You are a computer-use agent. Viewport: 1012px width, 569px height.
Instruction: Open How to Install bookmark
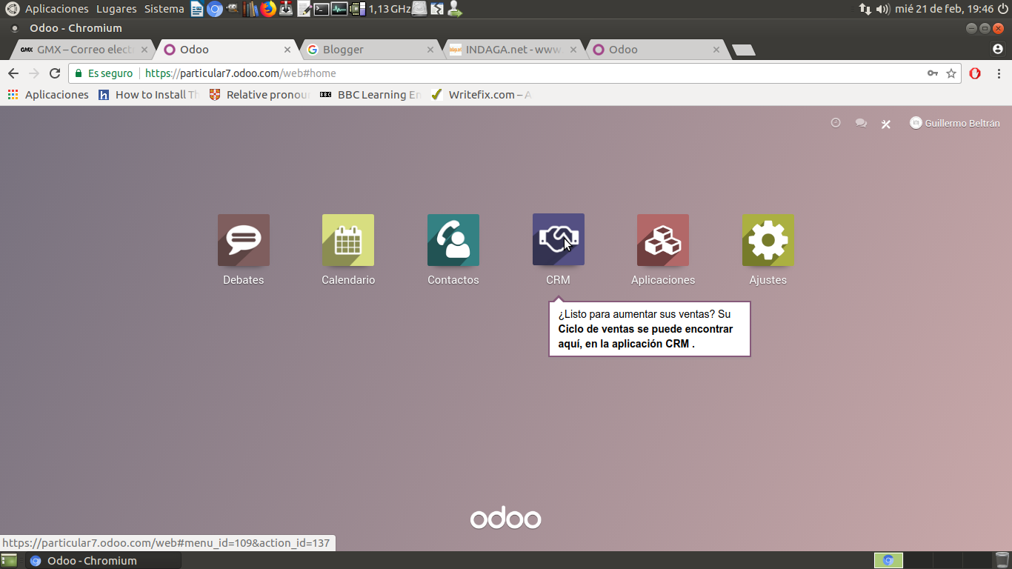pos(149,95)
